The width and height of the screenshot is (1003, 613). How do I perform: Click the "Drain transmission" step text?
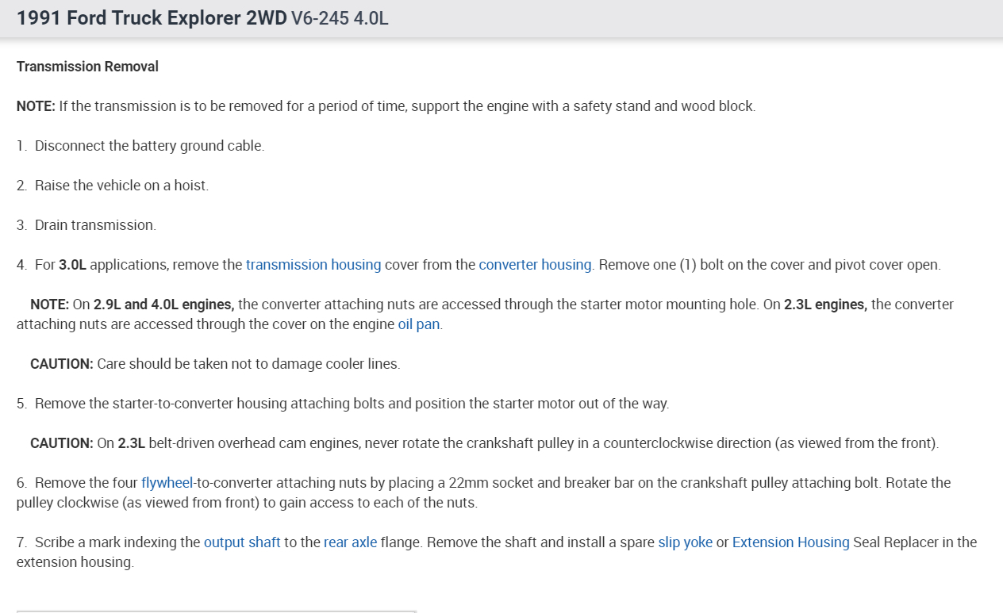[95, 225]
